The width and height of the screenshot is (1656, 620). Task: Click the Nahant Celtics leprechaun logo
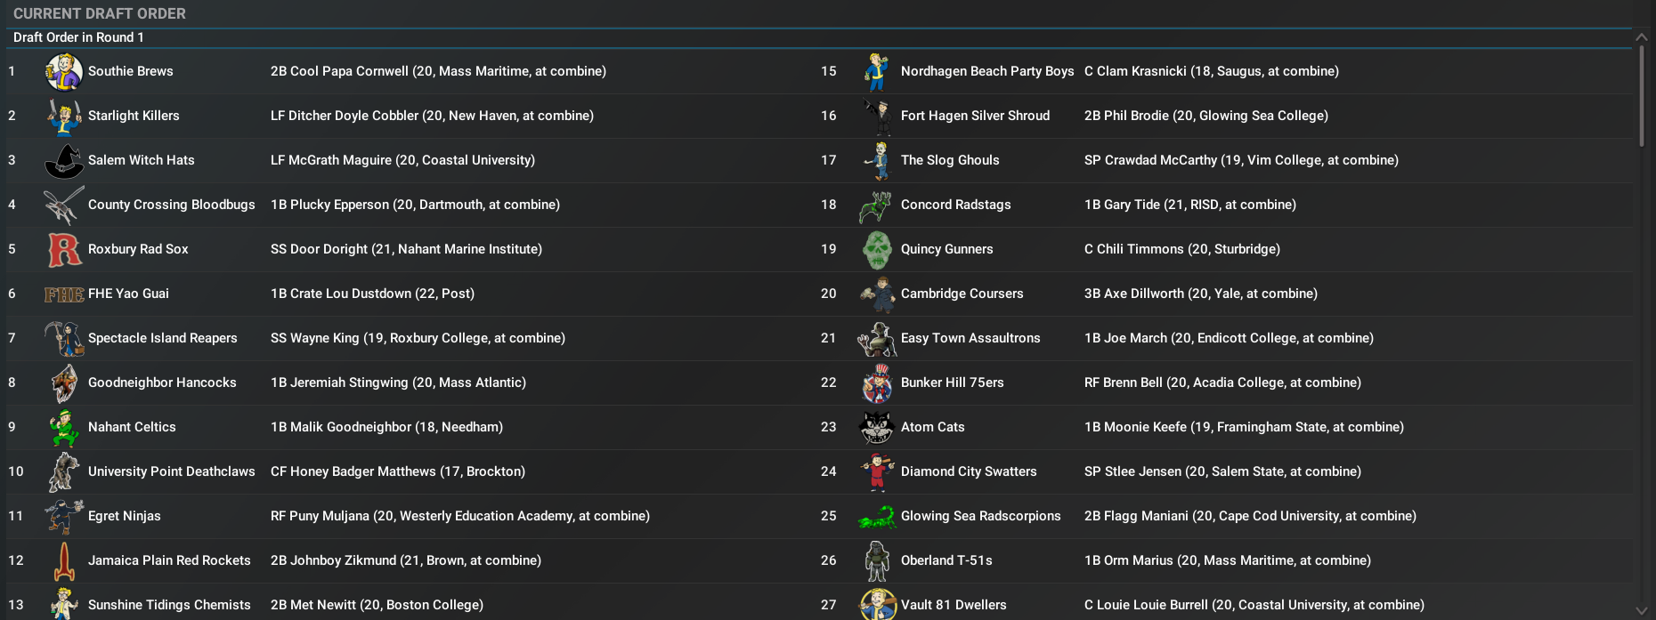pyautogui.click(x=64, y=428)
